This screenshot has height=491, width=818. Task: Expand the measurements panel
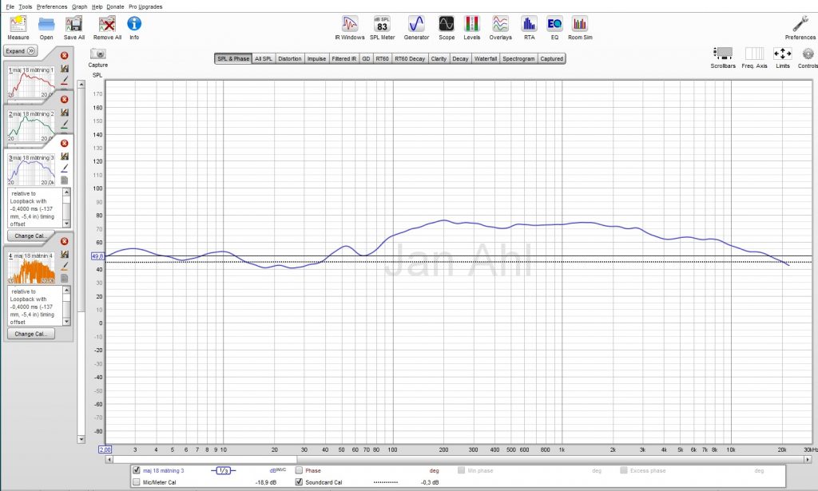click(x=20, y=50)
